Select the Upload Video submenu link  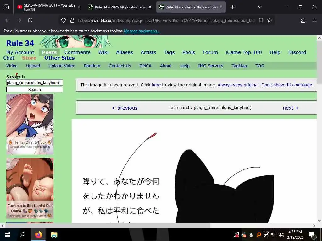(x=62, y=66)
